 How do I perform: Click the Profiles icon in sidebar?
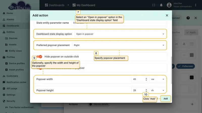click(4, 57)
